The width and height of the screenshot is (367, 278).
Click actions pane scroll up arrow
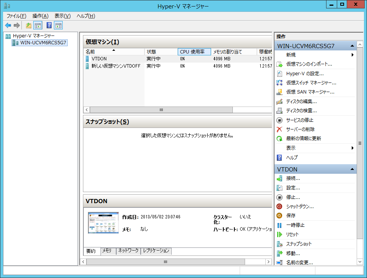tap(360, 44)
